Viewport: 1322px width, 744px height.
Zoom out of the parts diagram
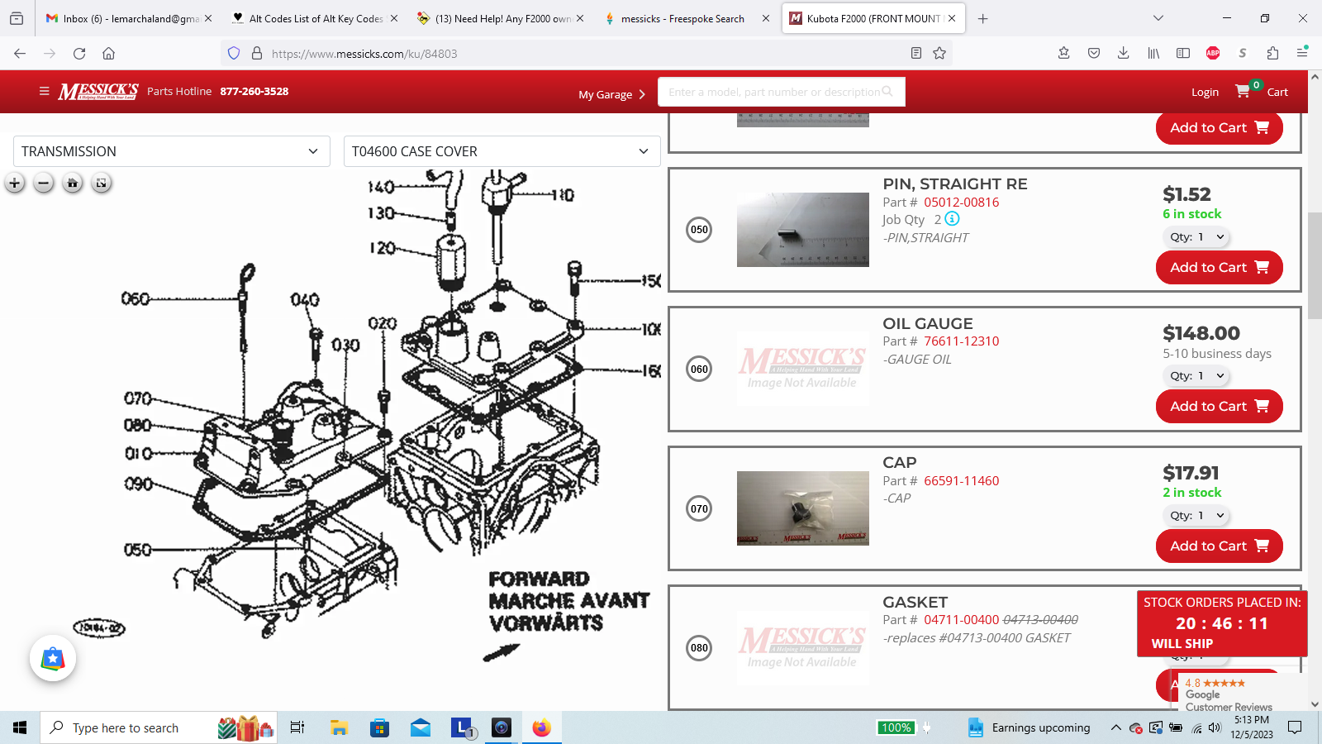coord(44,183)
